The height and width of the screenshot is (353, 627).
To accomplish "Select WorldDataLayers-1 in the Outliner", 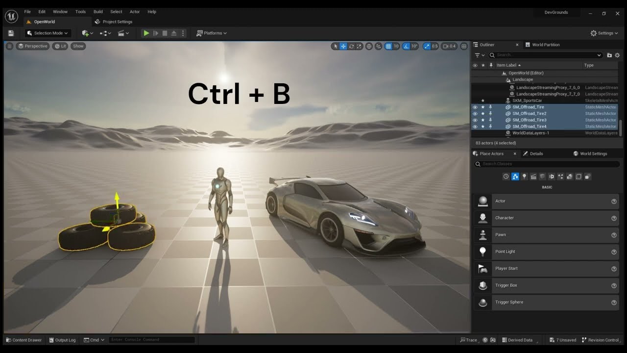I will pyautogui.click(x=531, y=133).
